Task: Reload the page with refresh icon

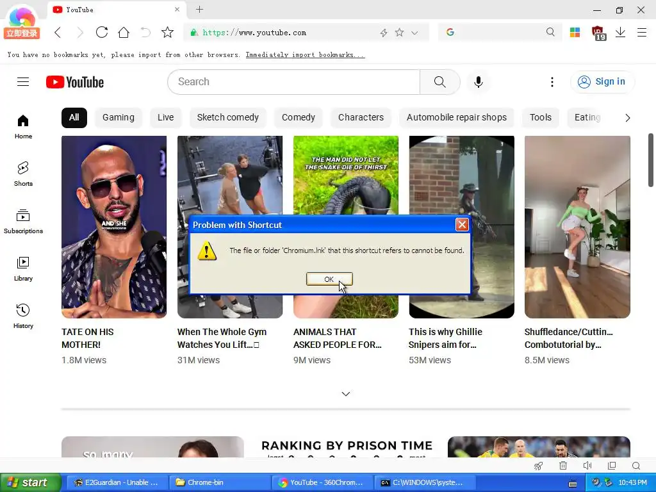Action: point(102,33)
